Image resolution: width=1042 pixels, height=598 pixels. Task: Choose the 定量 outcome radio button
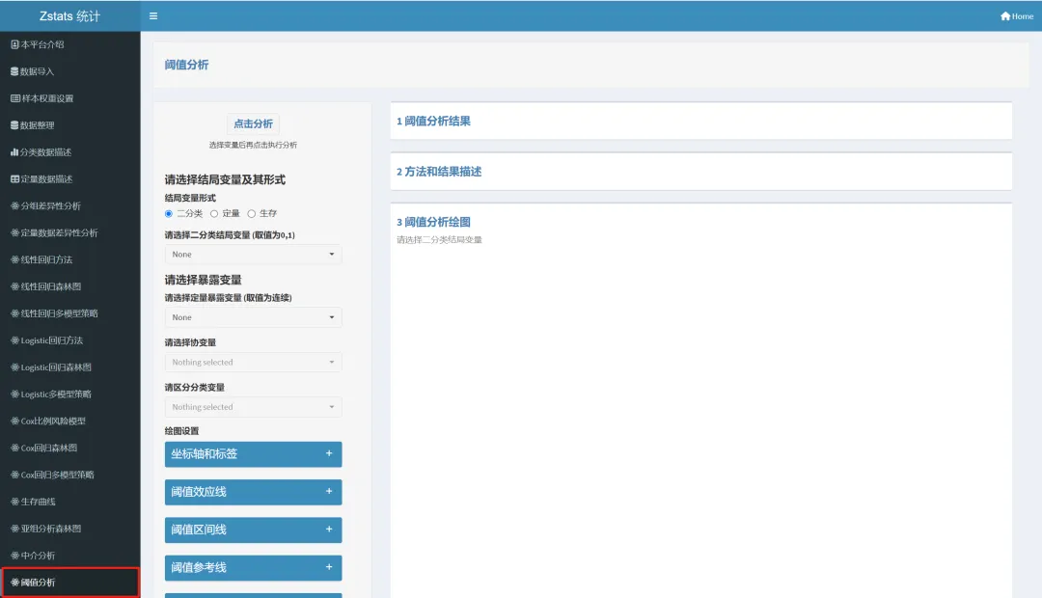(x=214, y=214)
